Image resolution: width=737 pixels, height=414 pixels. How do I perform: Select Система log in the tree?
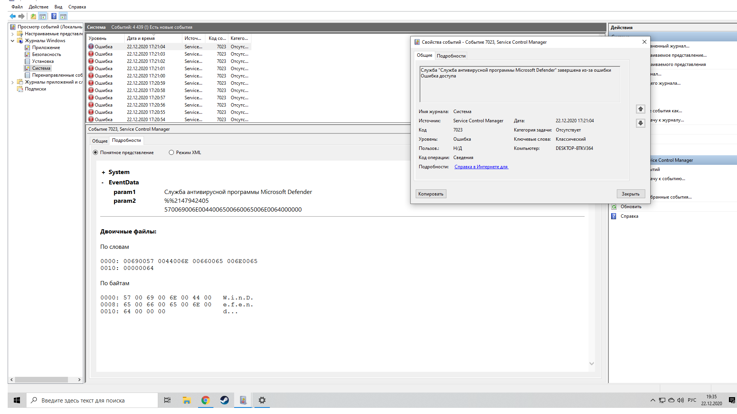(41, 68)
